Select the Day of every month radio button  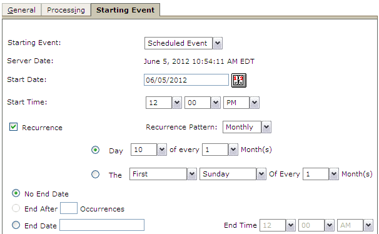[95, 150]
